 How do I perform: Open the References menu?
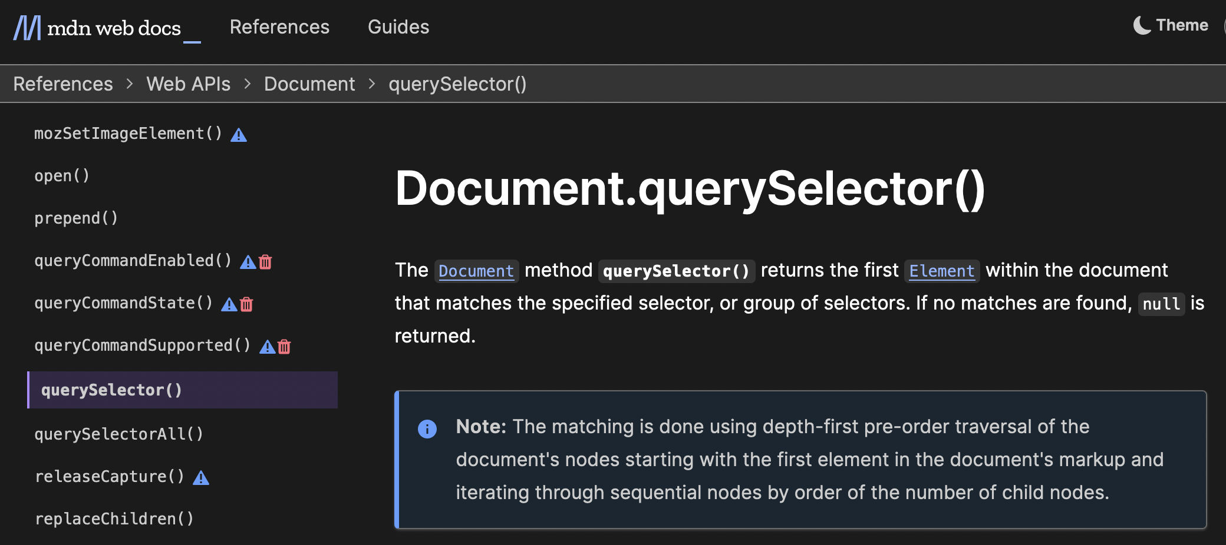pyautogui.click(x=279, y=26)
